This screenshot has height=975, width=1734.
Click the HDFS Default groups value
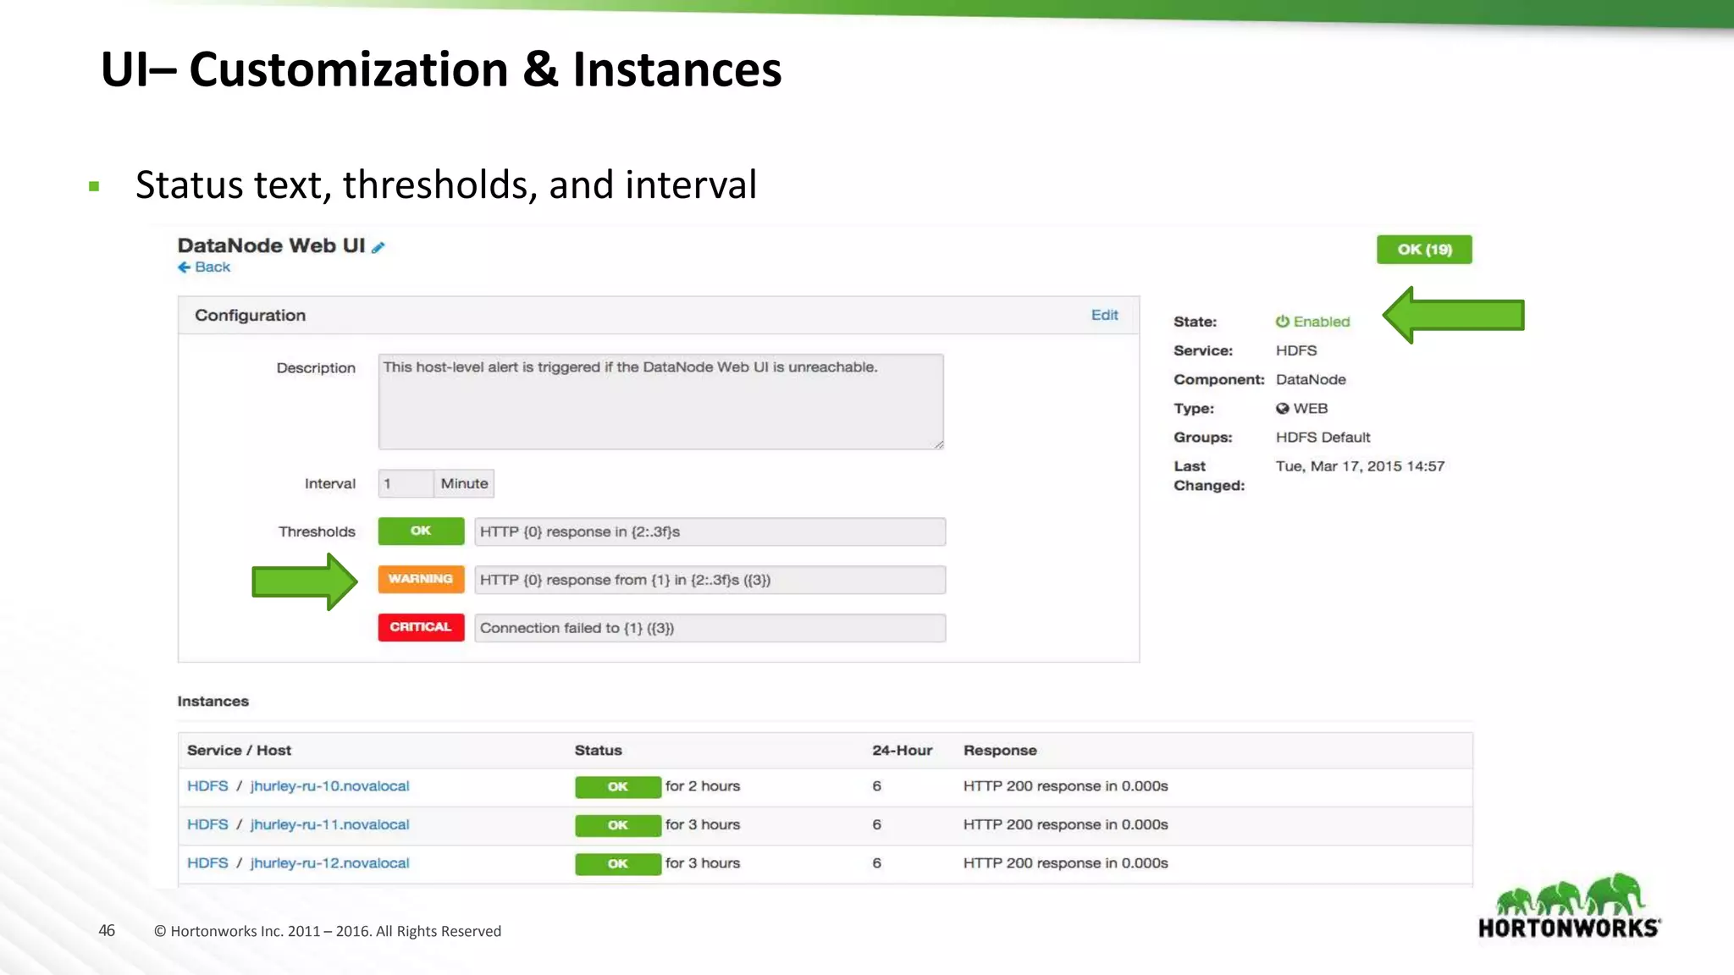1323,438
